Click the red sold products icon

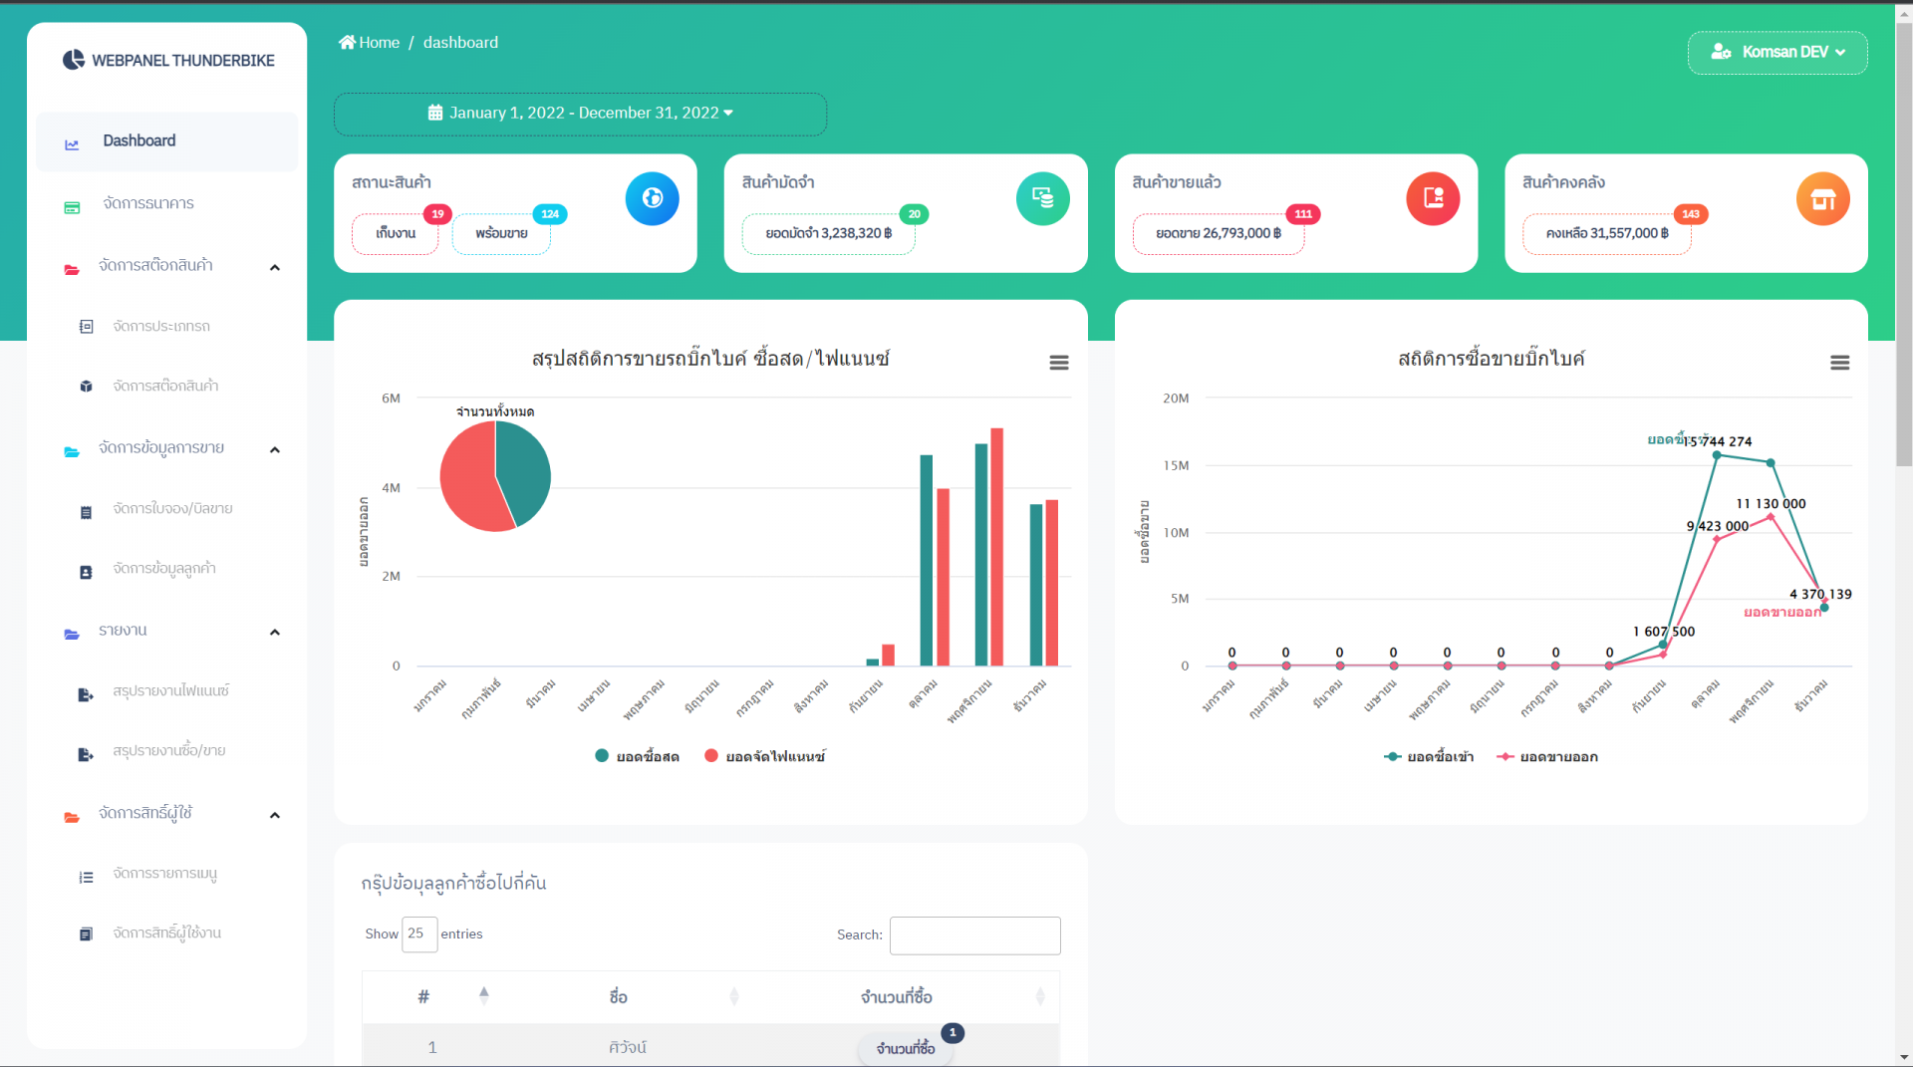coord(1432,198)
